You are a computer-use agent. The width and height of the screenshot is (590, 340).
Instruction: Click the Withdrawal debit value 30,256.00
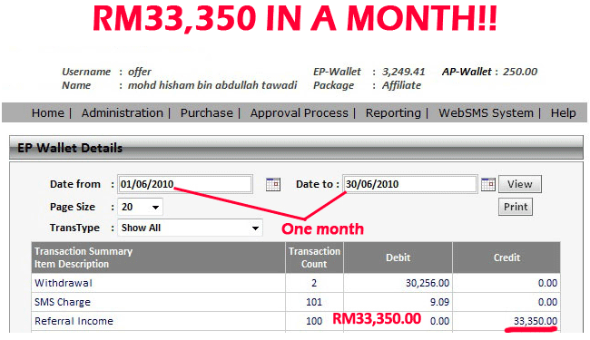(428, 283)
